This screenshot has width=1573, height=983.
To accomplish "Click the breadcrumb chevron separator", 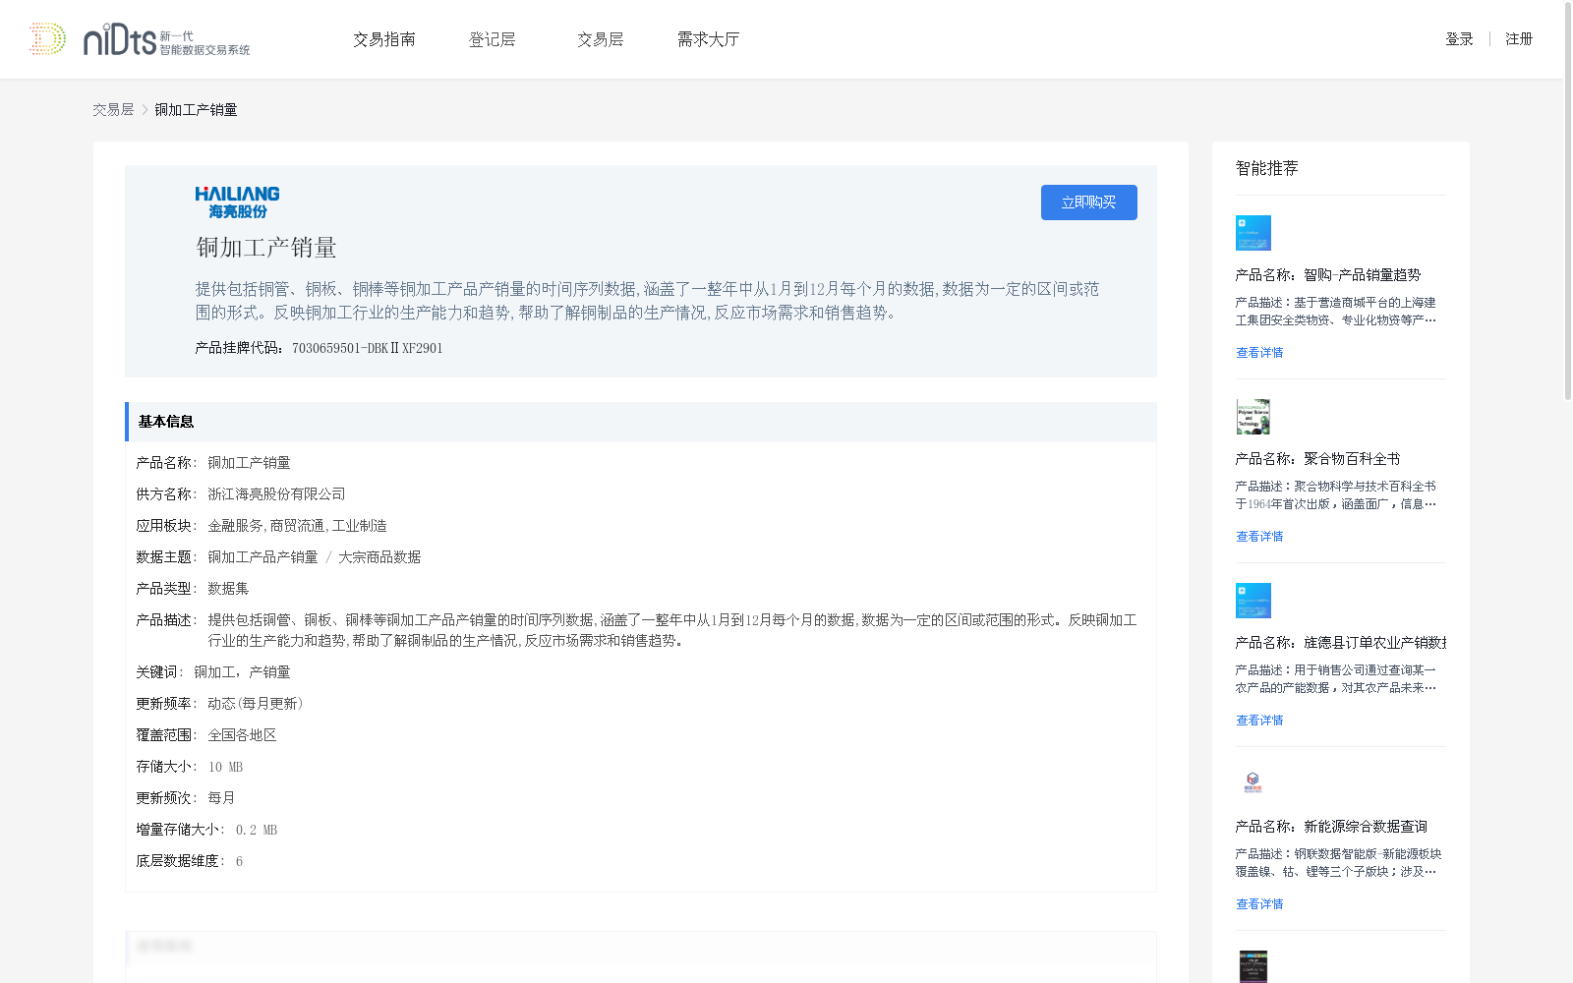I will [x=145, y=110].
